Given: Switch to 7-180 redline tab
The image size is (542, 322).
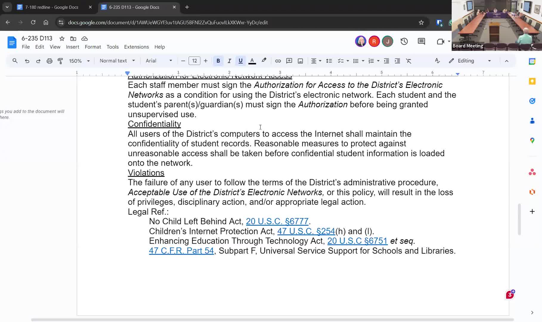Looking at the screenshot, I should pyautogui.click(x=52, y=7).
